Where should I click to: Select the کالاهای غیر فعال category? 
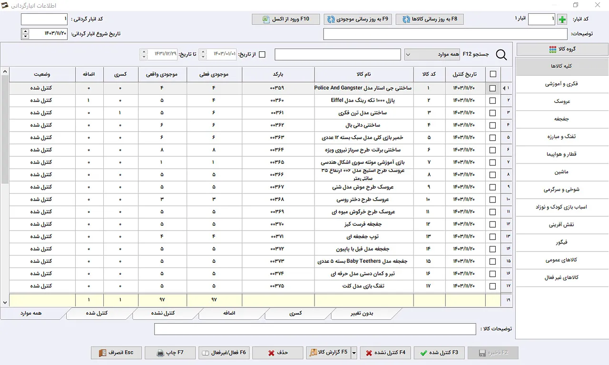pyautogui.click(x=562, y=278)
